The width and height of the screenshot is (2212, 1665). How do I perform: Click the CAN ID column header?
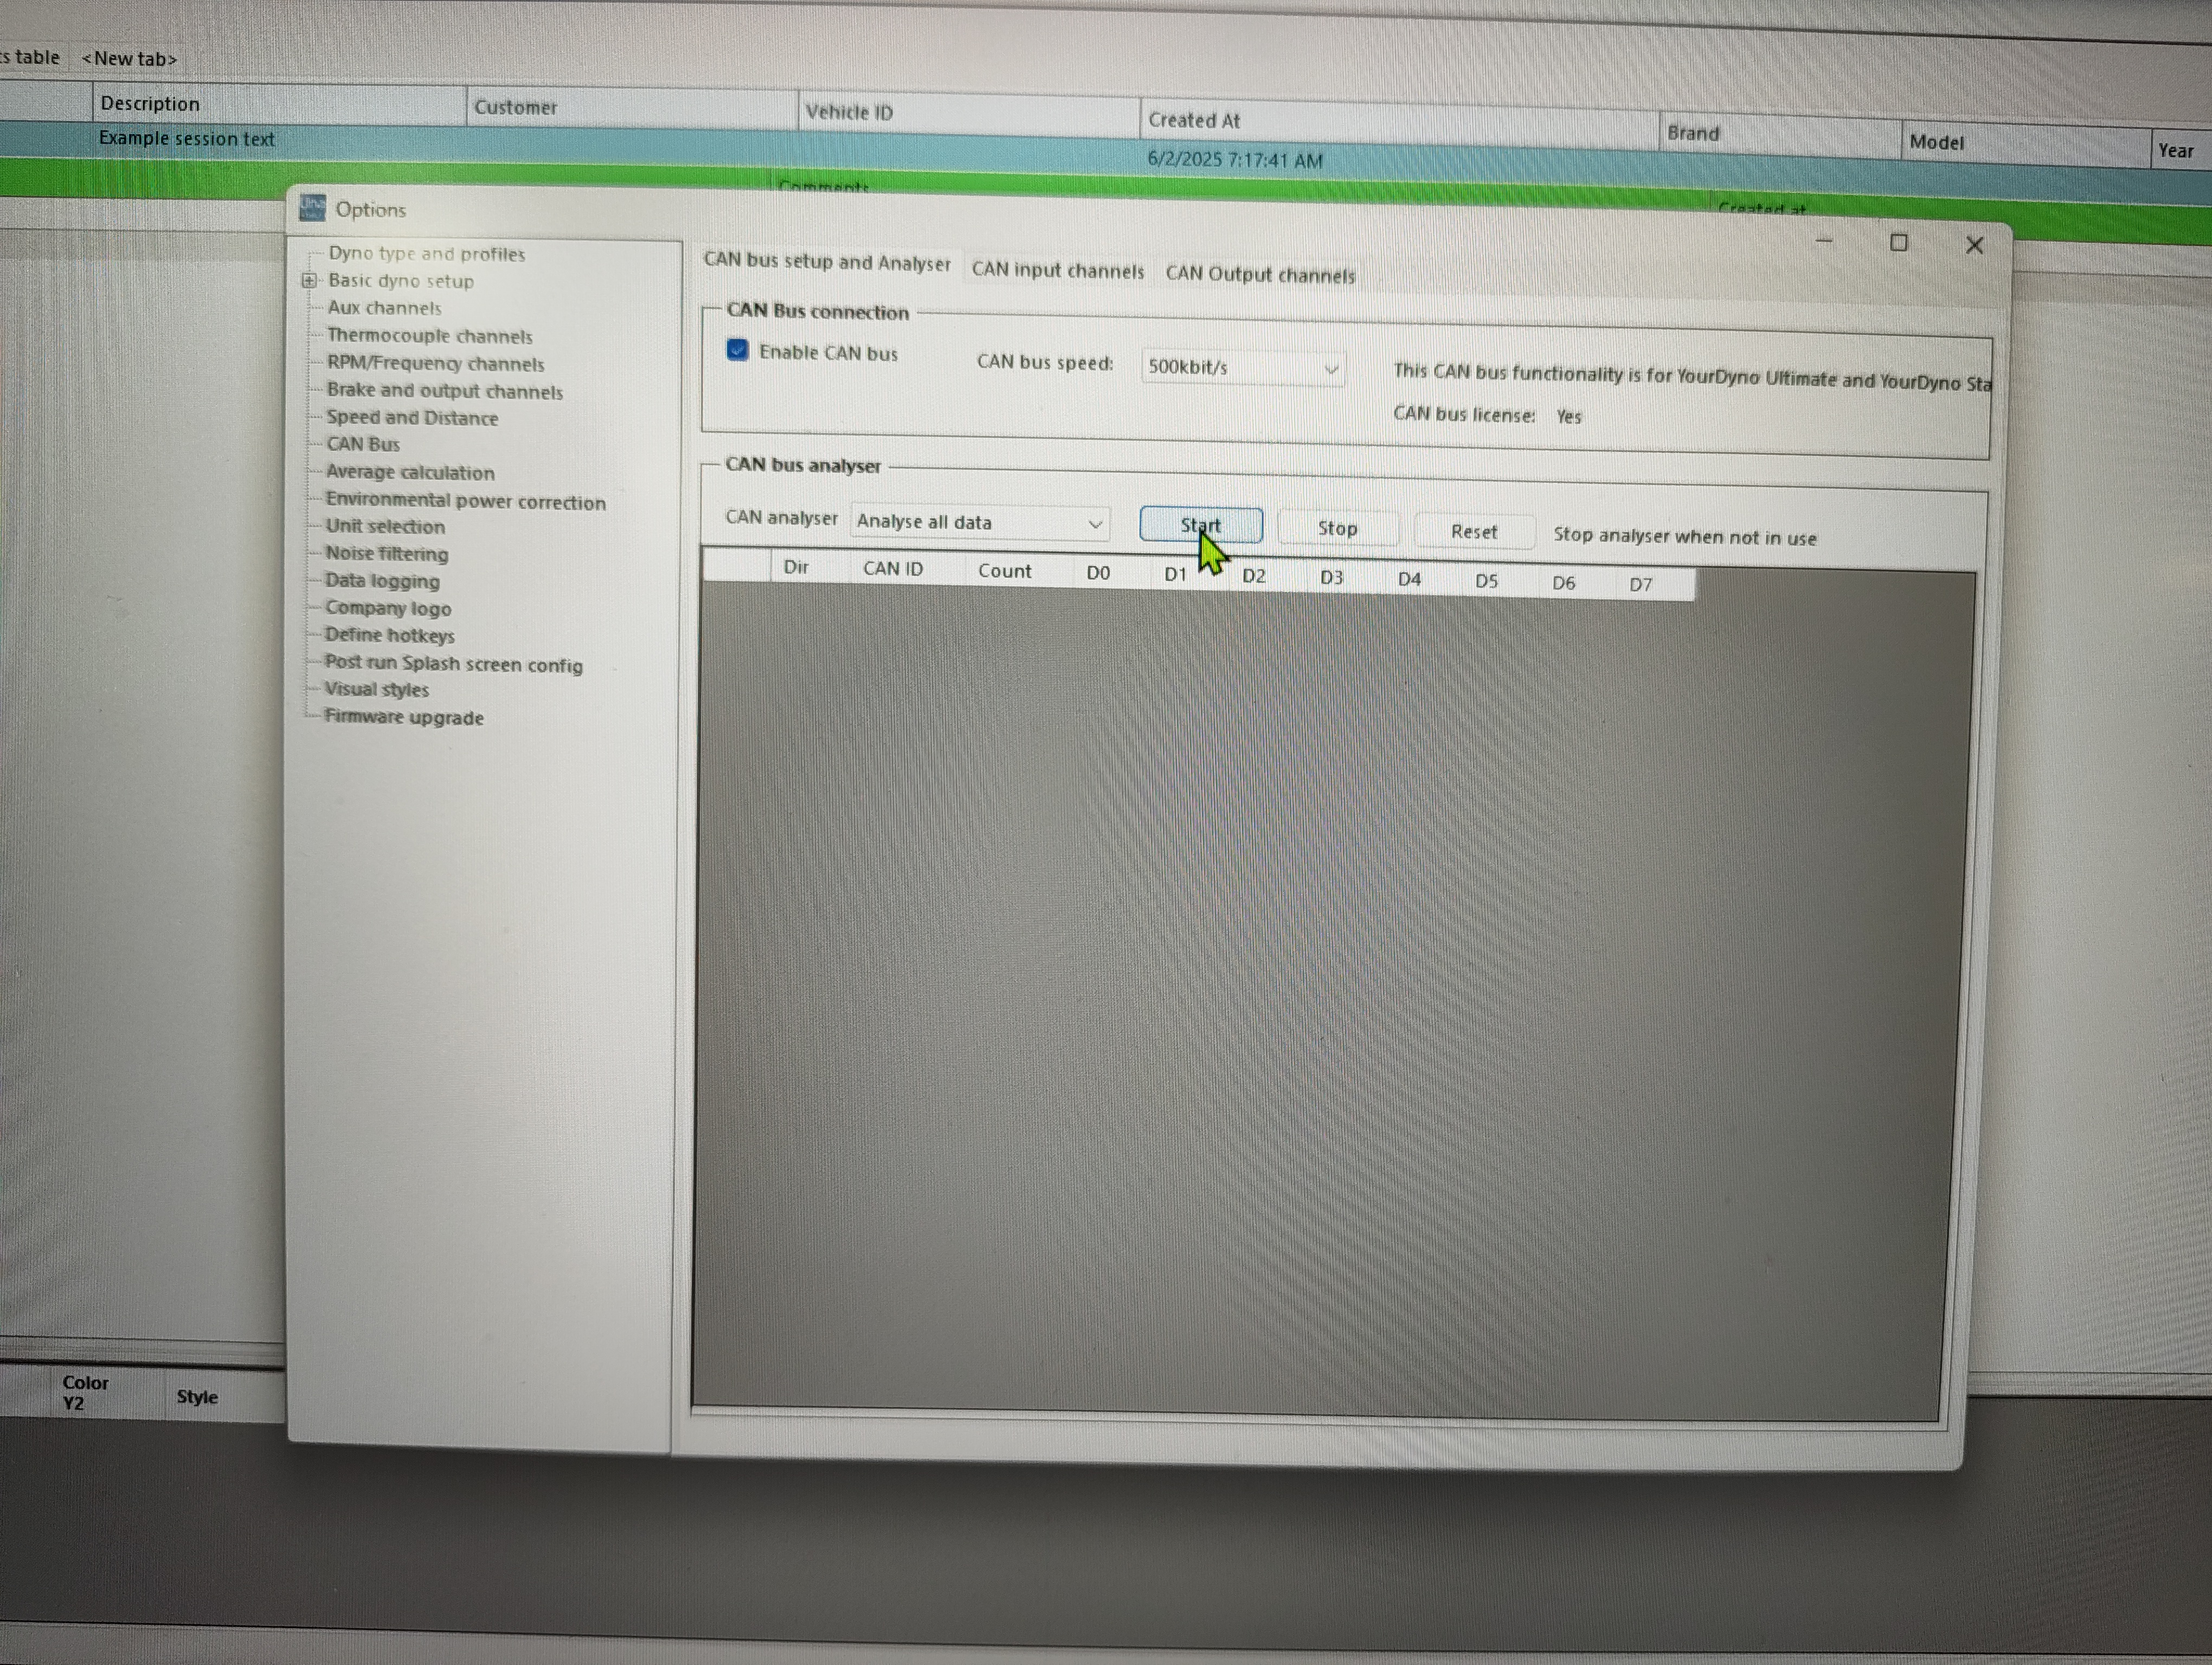tap(892, 570)
